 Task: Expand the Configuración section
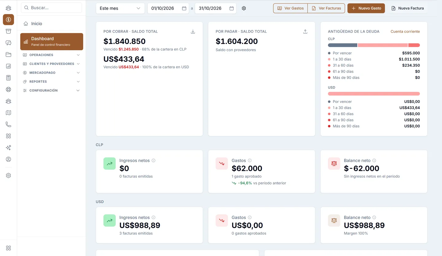52,91
